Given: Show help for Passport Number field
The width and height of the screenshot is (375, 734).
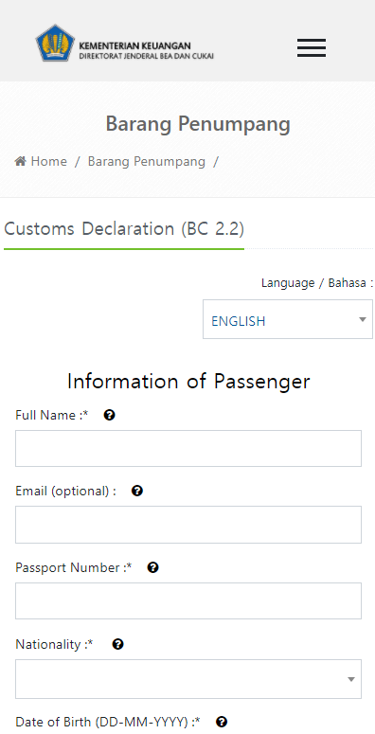Looking at the screenshot, I should 153,567.
